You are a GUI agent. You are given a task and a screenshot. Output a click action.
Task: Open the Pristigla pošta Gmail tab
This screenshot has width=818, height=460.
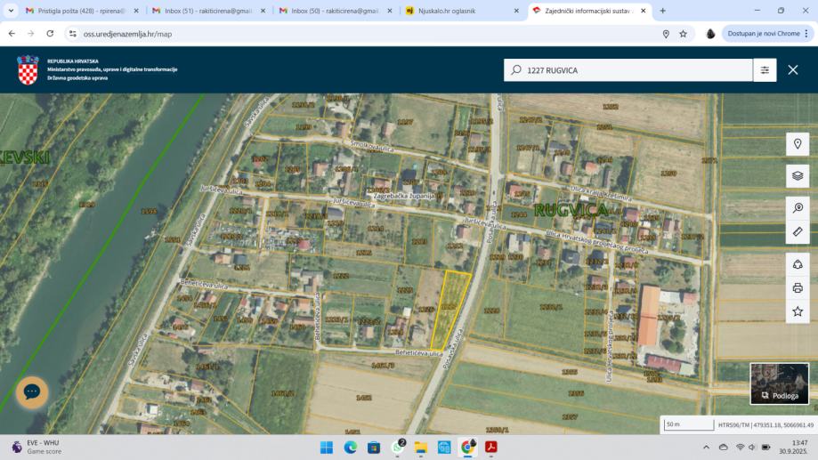pyautogui.click(x=80, y=11)
